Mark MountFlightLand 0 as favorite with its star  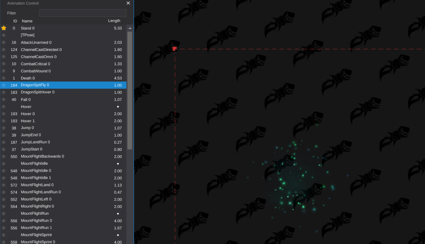4,185
